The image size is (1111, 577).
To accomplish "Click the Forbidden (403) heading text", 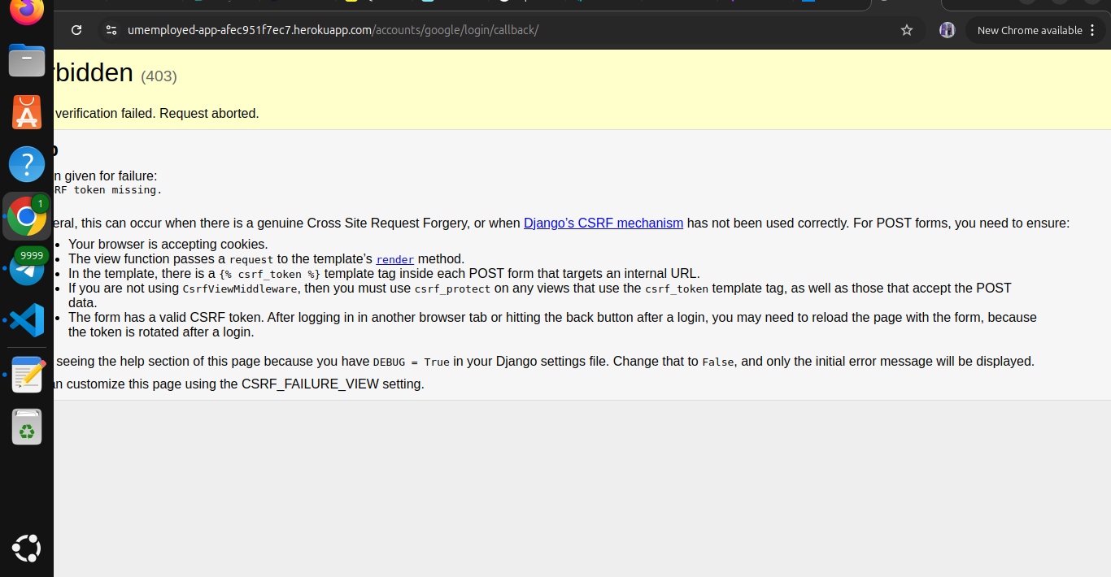I will (98, 73).
